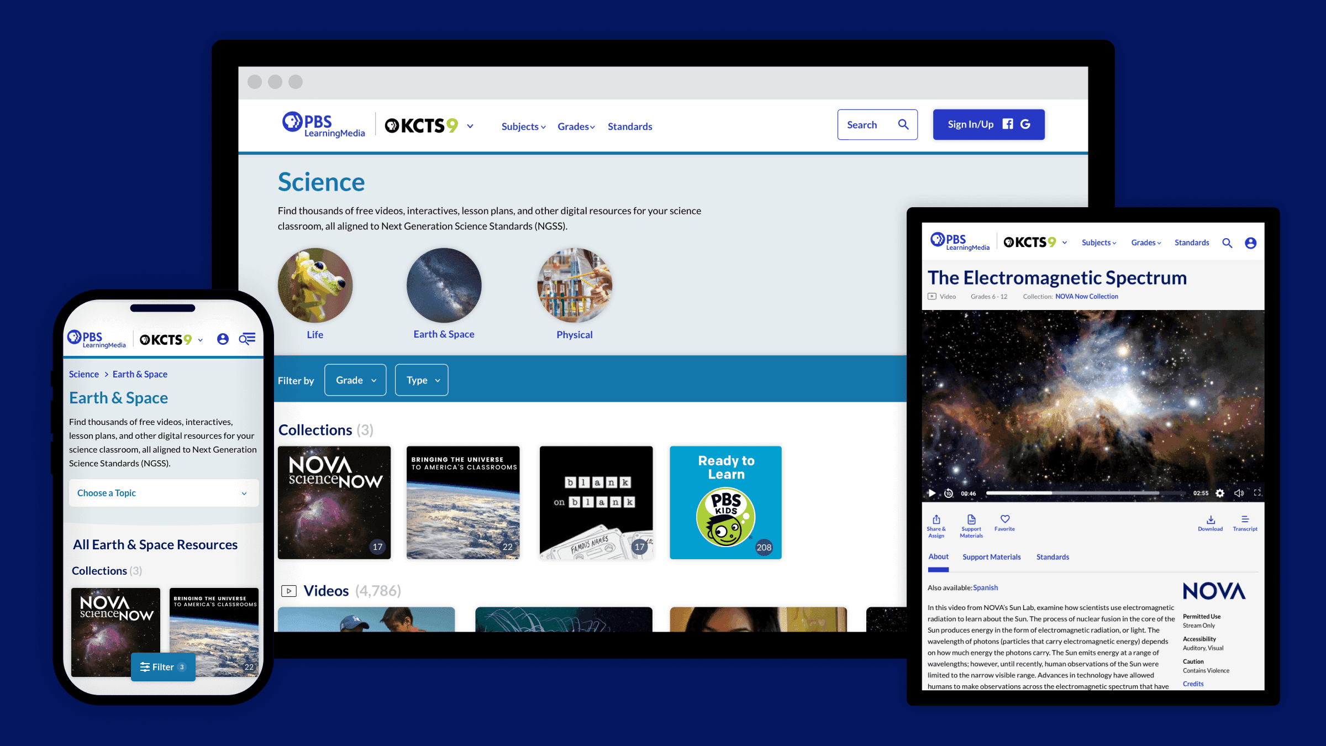Open the Choose a Topic dropdown

click(x=164, y=493)
